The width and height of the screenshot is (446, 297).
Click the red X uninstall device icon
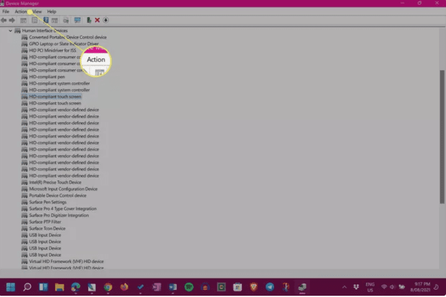coord(98,20)
